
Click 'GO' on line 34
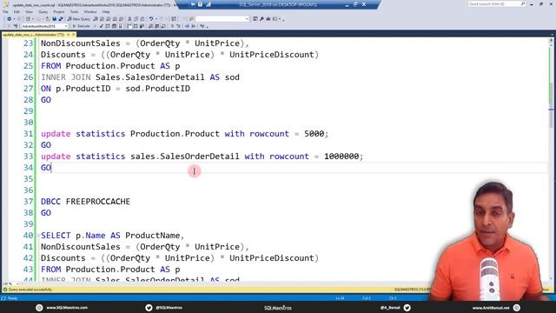46,168
